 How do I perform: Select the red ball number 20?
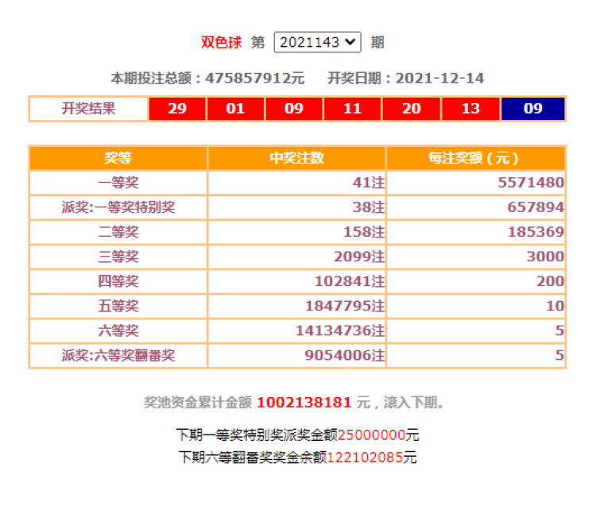click(412, 109)
